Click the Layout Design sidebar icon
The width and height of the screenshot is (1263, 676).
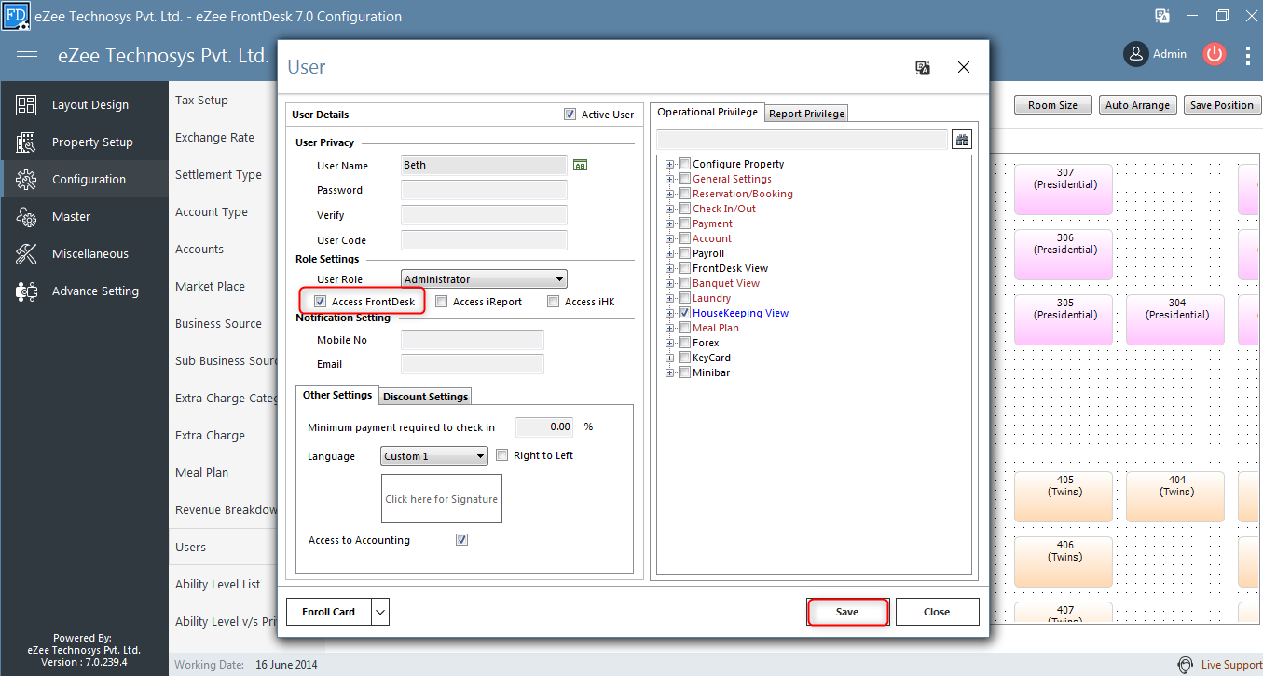[26, 105]
